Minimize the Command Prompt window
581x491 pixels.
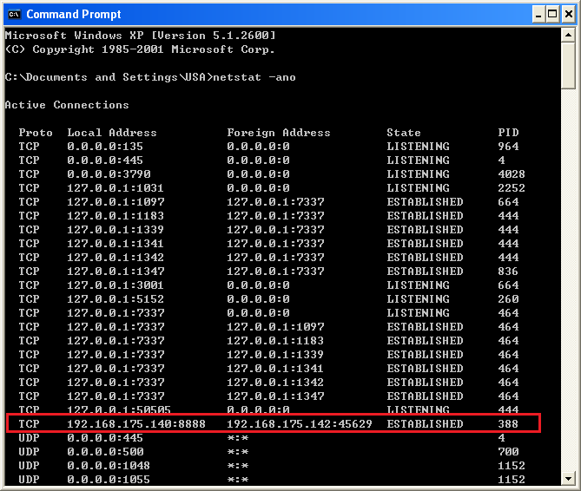pos(538,14)
